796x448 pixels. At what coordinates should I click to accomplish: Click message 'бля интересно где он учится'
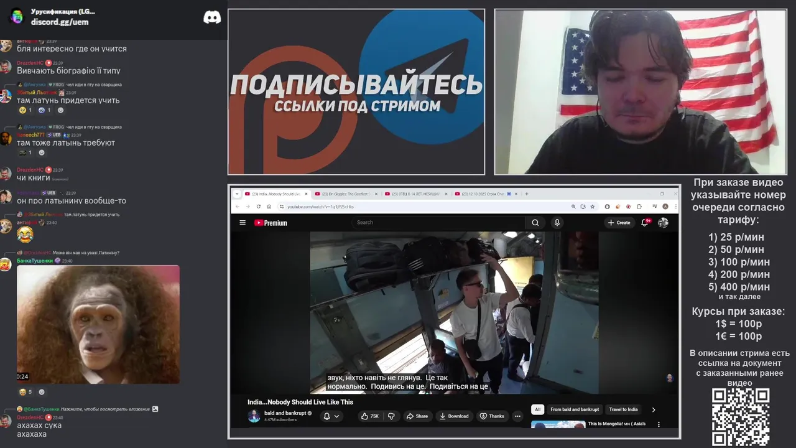click(x=72, y=49)
